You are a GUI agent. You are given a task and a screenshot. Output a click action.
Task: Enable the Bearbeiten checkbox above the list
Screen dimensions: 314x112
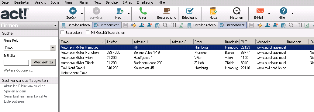(x=62, y=32)
